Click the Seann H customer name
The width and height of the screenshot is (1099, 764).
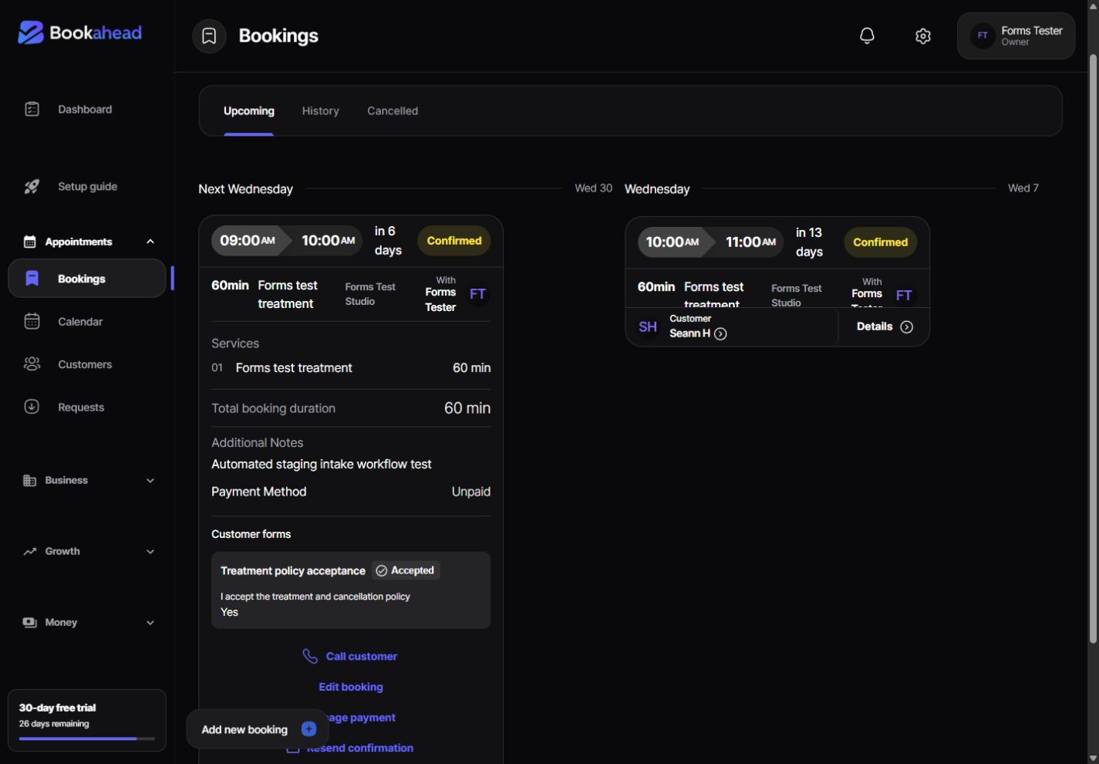pos(689,333)
